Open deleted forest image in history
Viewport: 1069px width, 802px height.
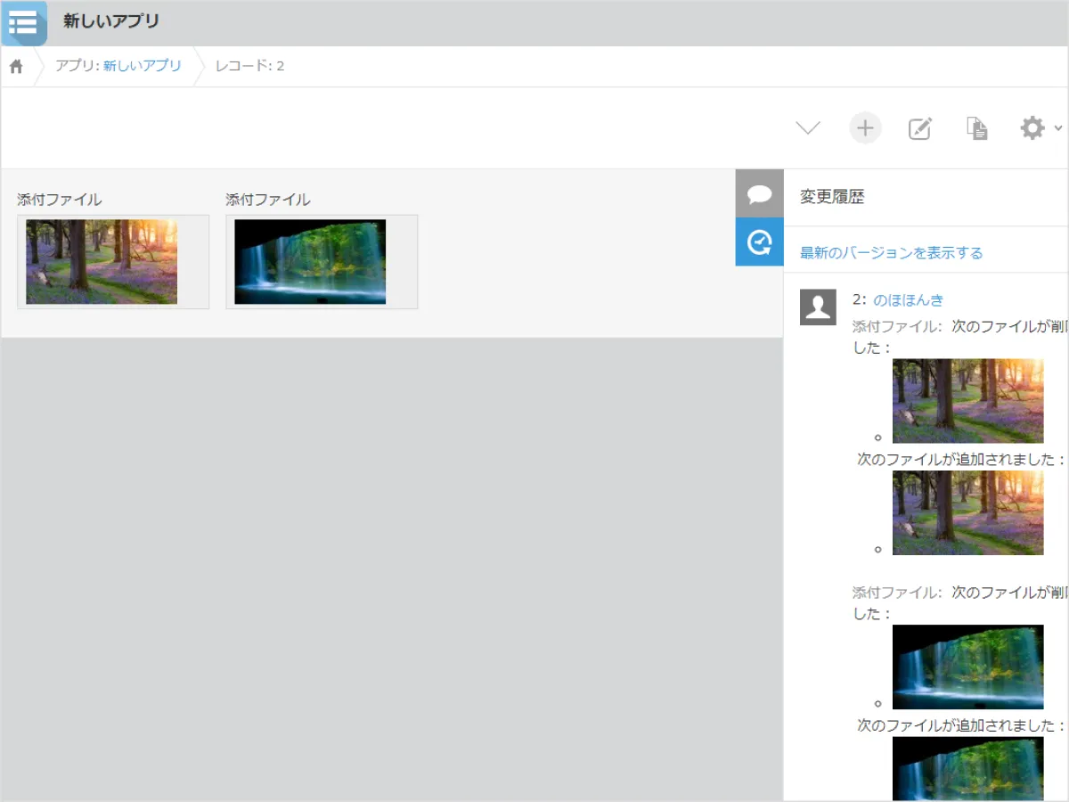pos(967,401)
